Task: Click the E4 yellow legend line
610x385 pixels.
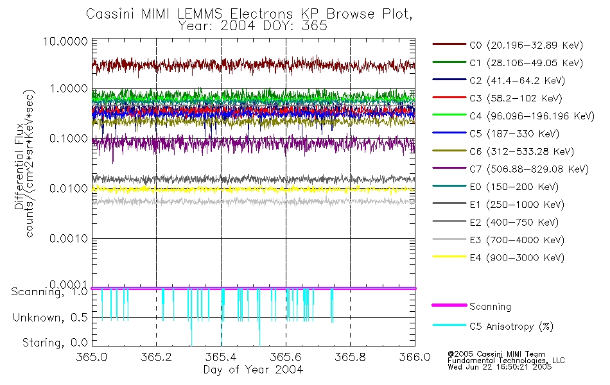Action: click(x=449, y=257)
